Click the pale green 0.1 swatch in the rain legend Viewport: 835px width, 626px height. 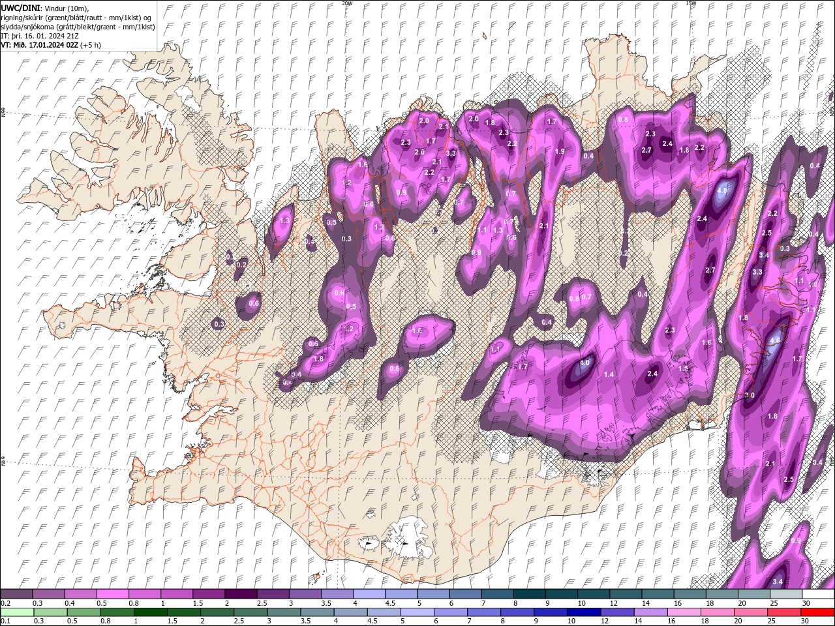click(x=16, y=612)
